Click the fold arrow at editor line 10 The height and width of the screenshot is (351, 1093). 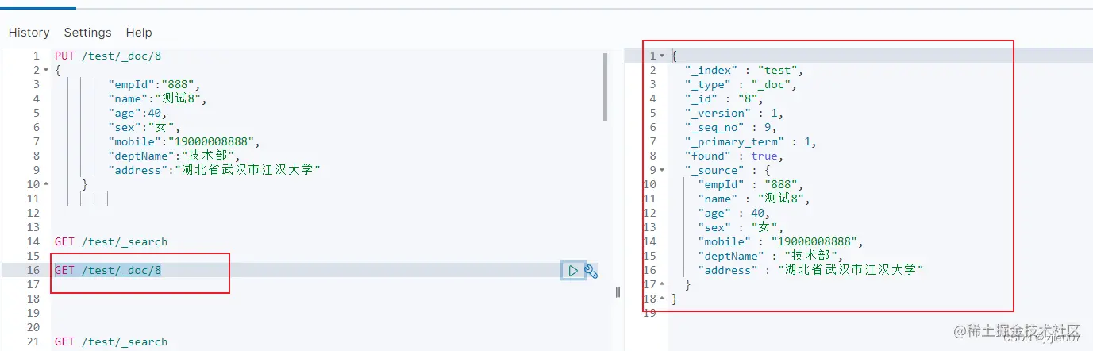tap(46, 185)
